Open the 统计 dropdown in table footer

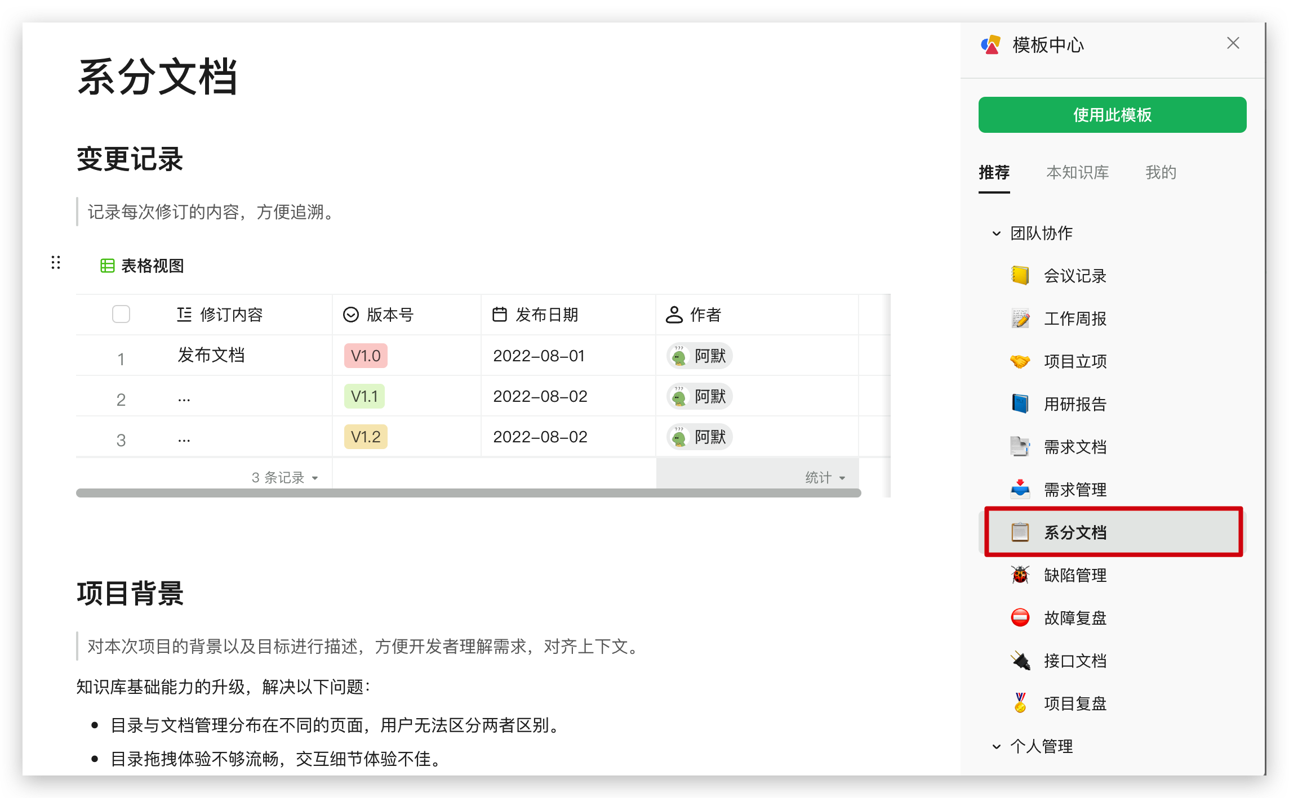tap(825, 478)
